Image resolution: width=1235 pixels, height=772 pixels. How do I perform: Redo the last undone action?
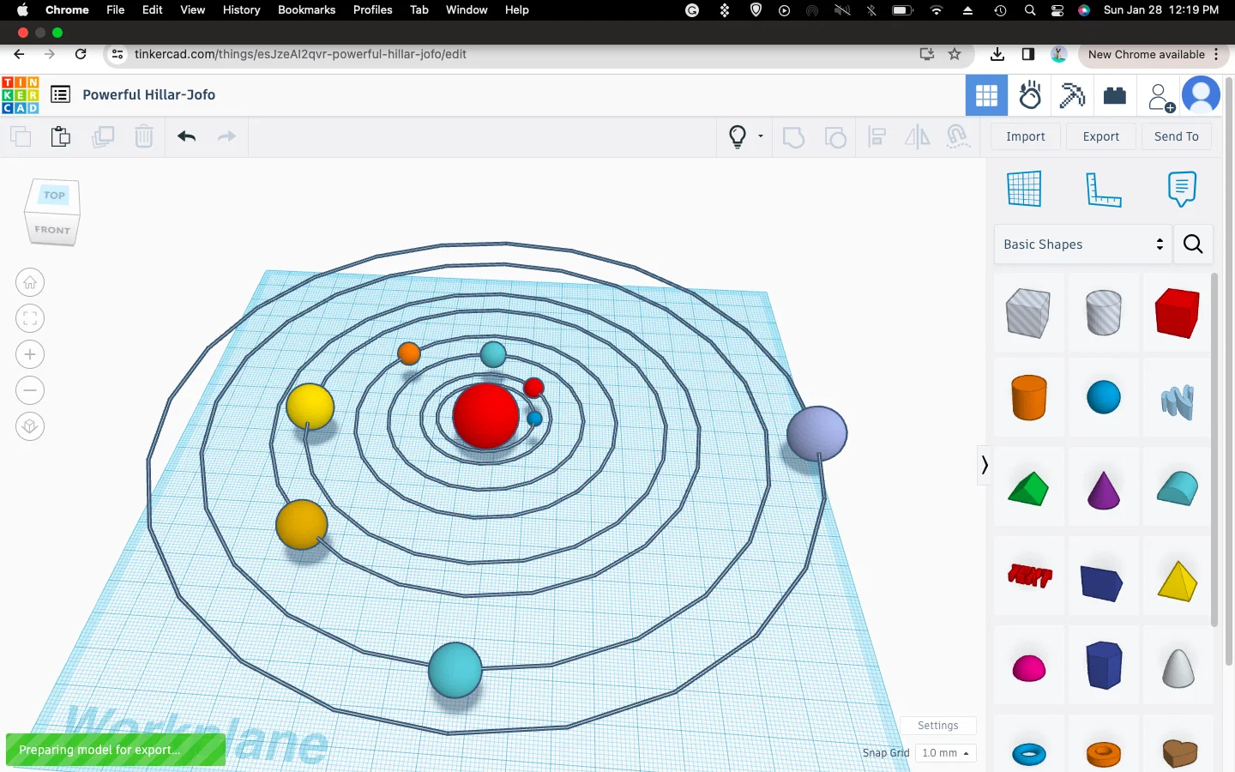[226, 136]
